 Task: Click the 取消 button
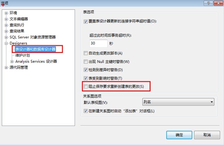point(207,135)
